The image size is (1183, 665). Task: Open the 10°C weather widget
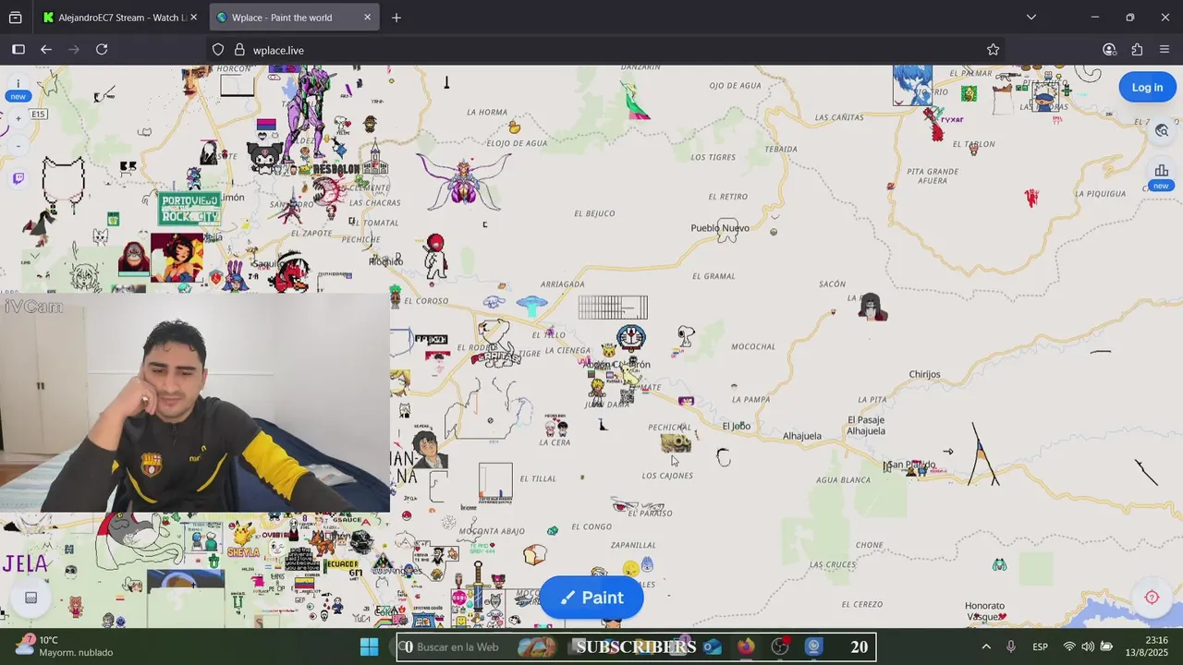(x=65, y=647)
